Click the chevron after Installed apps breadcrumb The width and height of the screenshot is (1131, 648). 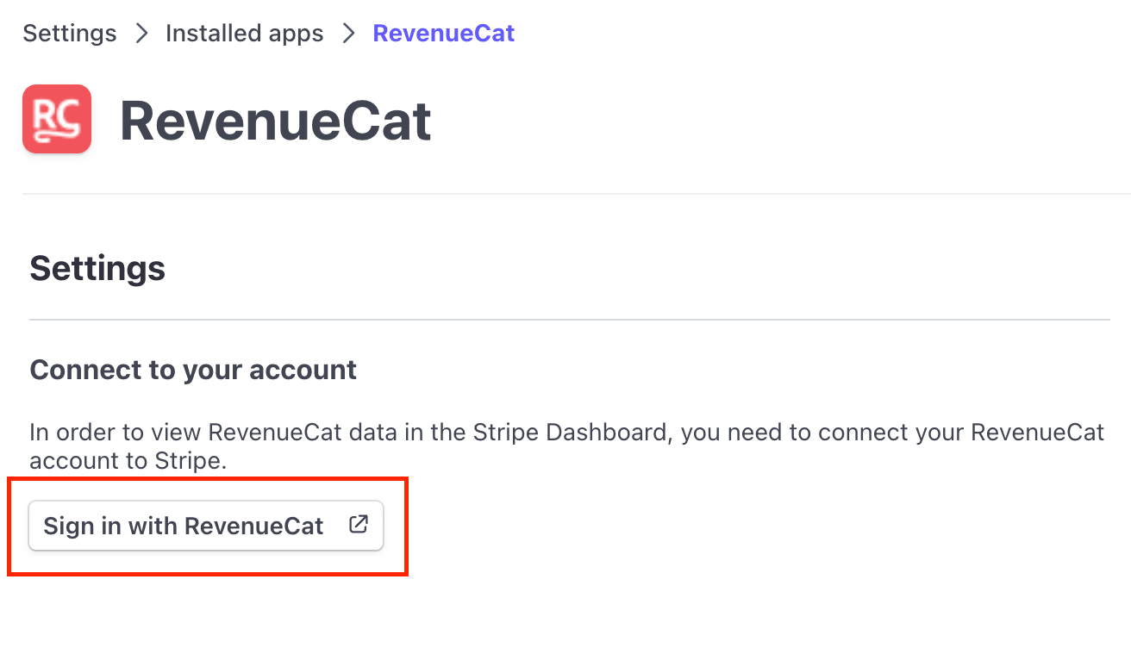click(x=348, y=34)
